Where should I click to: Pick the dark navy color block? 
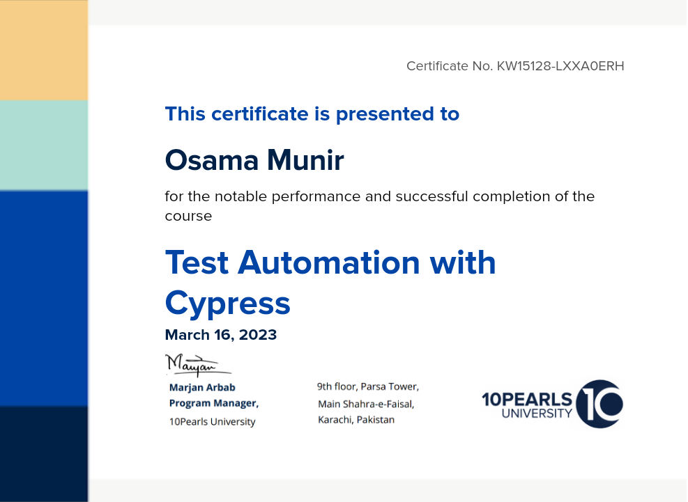(44, 453)
